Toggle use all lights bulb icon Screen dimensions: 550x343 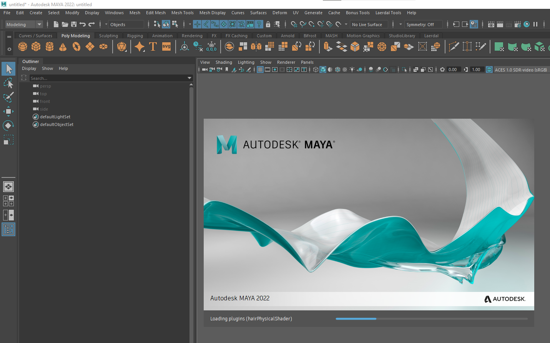pyautogui.click(x=352, y=70)
